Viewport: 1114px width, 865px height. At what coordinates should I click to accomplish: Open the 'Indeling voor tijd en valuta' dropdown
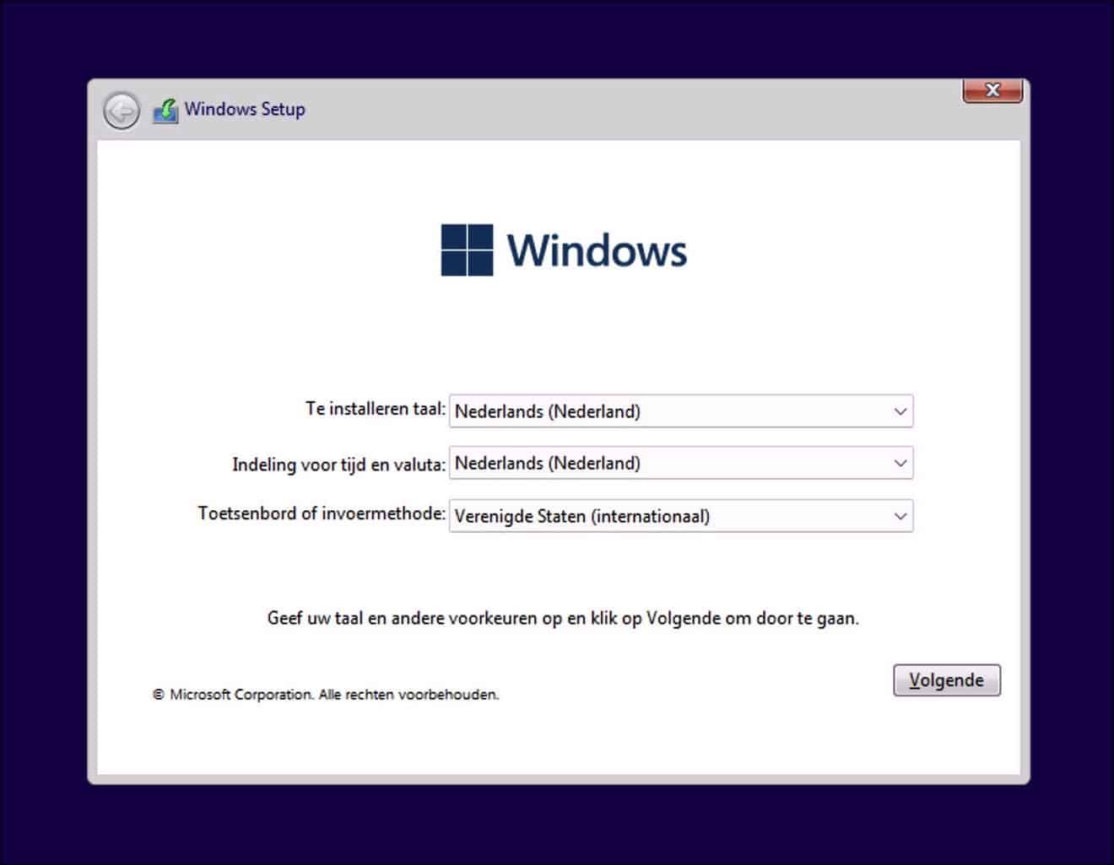coord(681,463)
